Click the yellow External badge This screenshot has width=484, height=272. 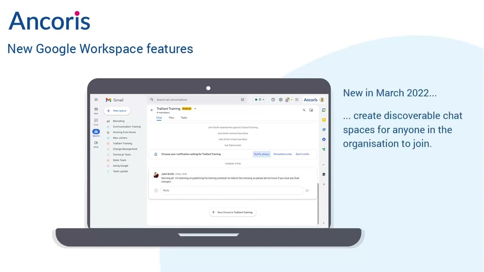coord(187,109)
